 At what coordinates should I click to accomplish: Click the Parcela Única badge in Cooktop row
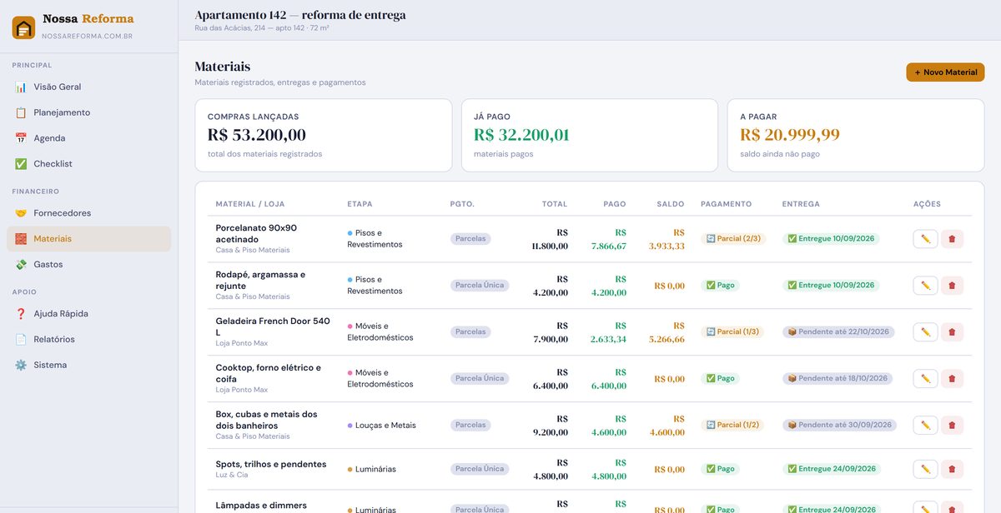click(480, 379)
